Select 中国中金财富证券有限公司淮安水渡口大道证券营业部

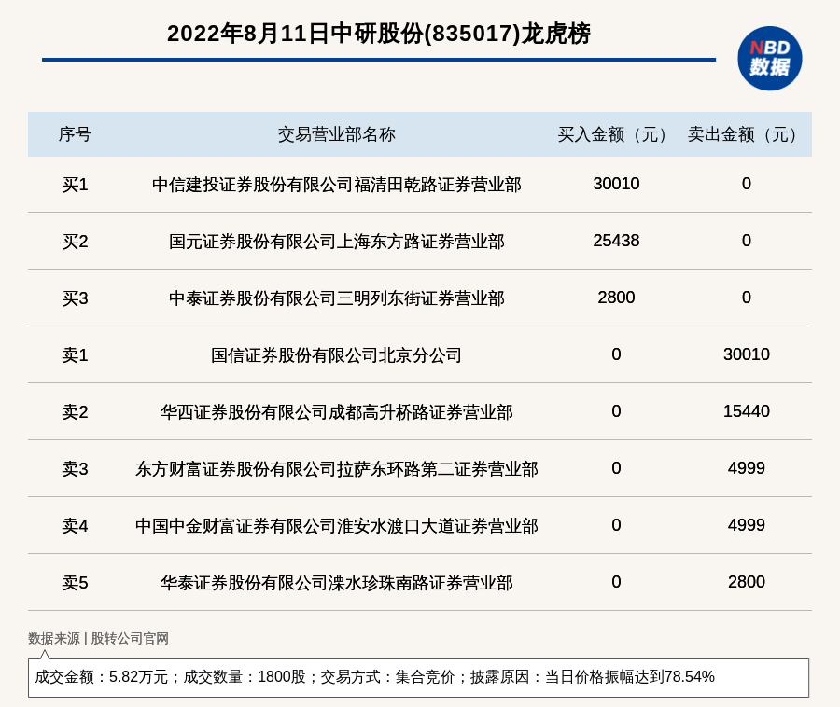(336, 525)
